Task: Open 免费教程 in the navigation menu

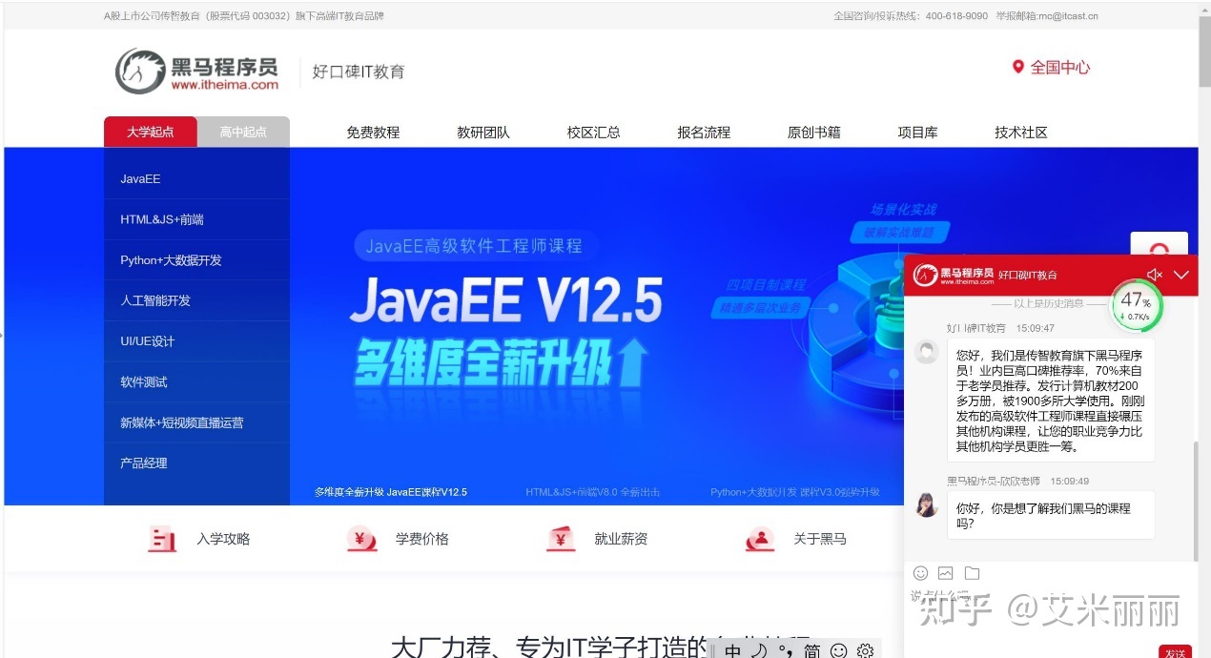Action: pos(373,133)
